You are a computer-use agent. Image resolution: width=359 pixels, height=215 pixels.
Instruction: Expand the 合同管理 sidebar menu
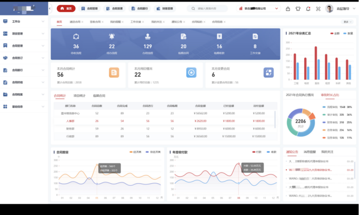click(x=24, y=45)
